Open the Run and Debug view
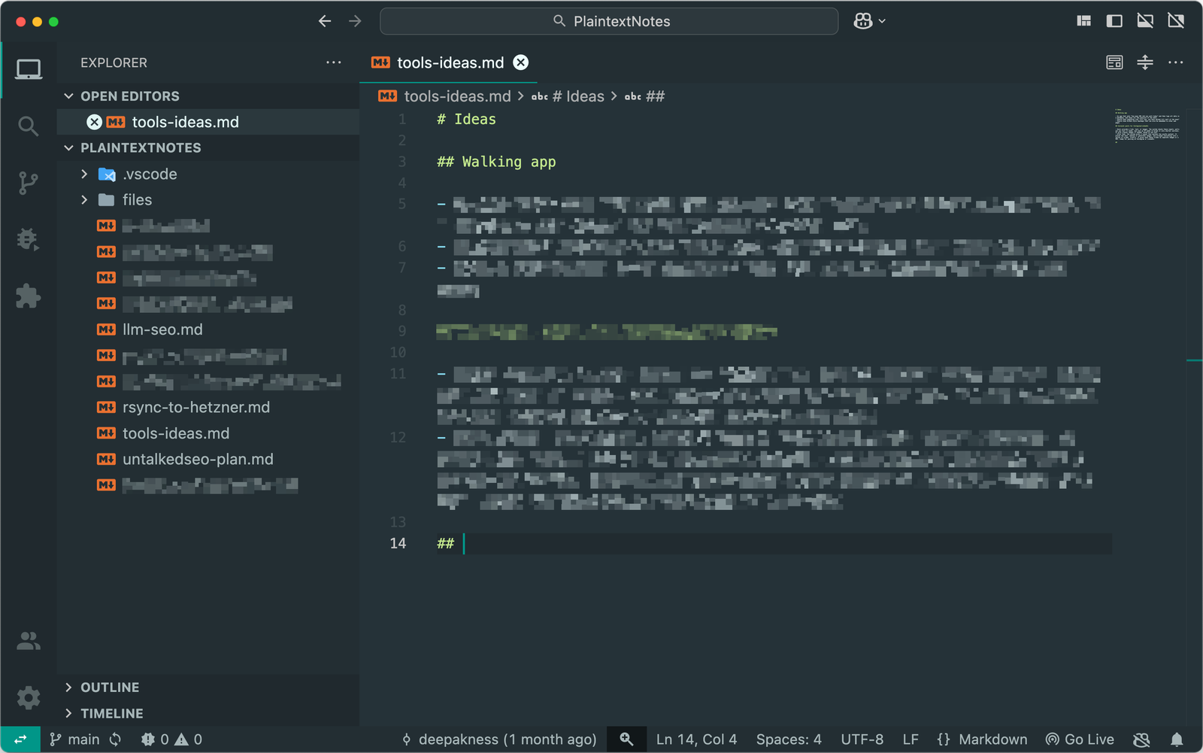 pos(28,239)
